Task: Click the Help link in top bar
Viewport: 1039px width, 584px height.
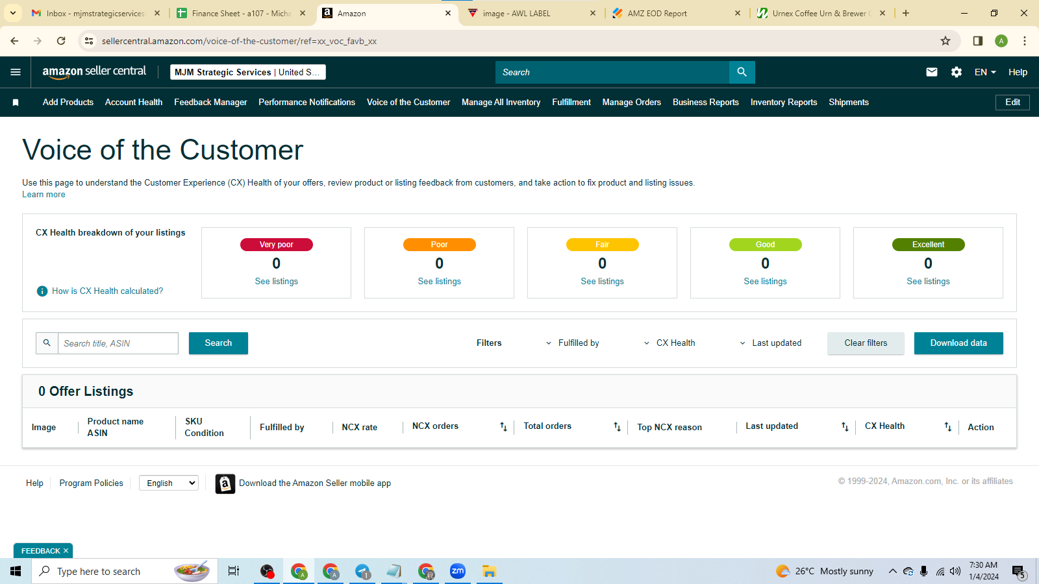Action: coord(1018,72)
